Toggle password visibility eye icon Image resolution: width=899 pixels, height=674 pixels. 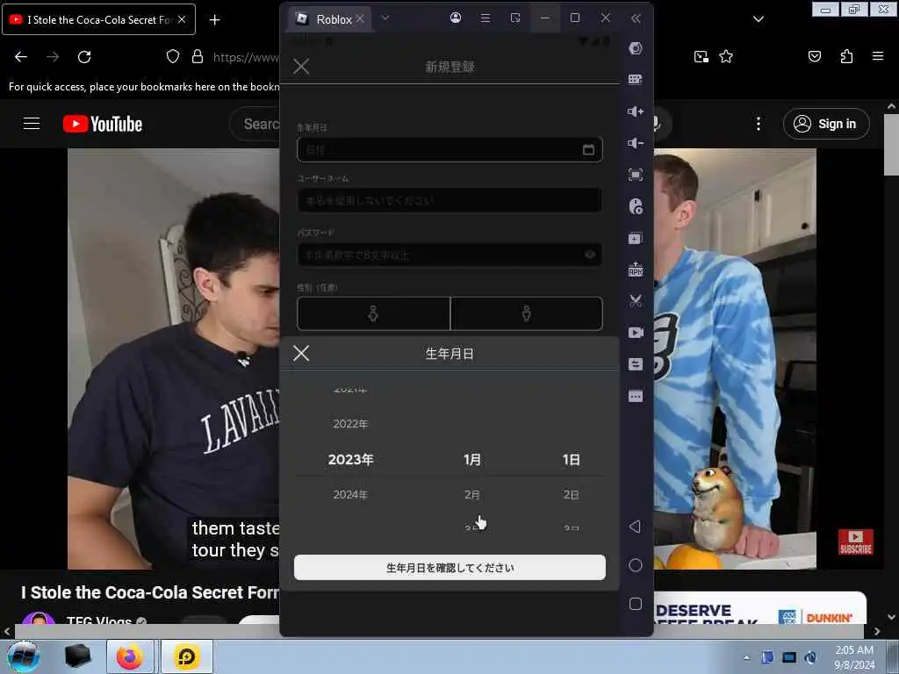pos(589,255)
